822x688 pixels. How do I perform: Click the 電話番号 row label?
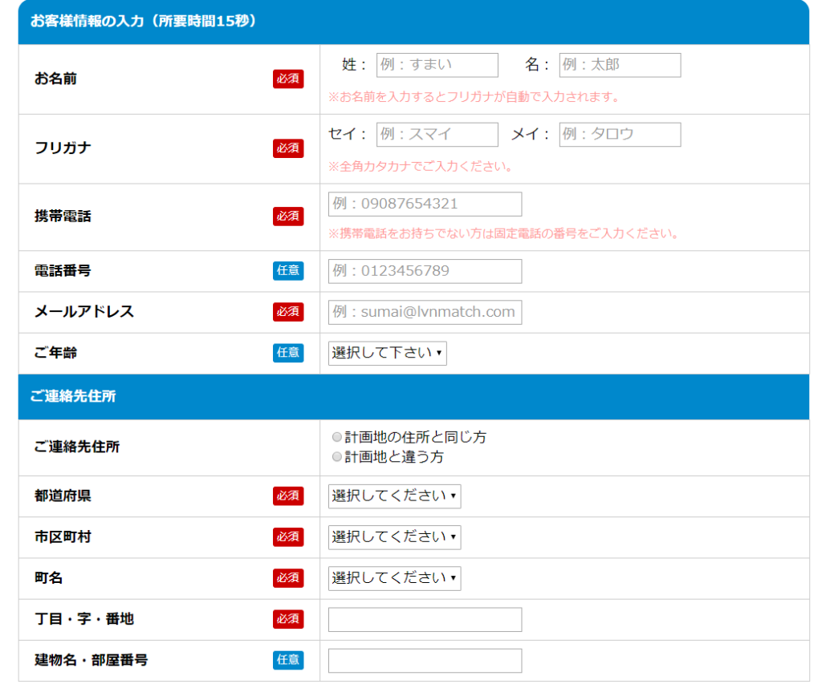pos(63,271)
